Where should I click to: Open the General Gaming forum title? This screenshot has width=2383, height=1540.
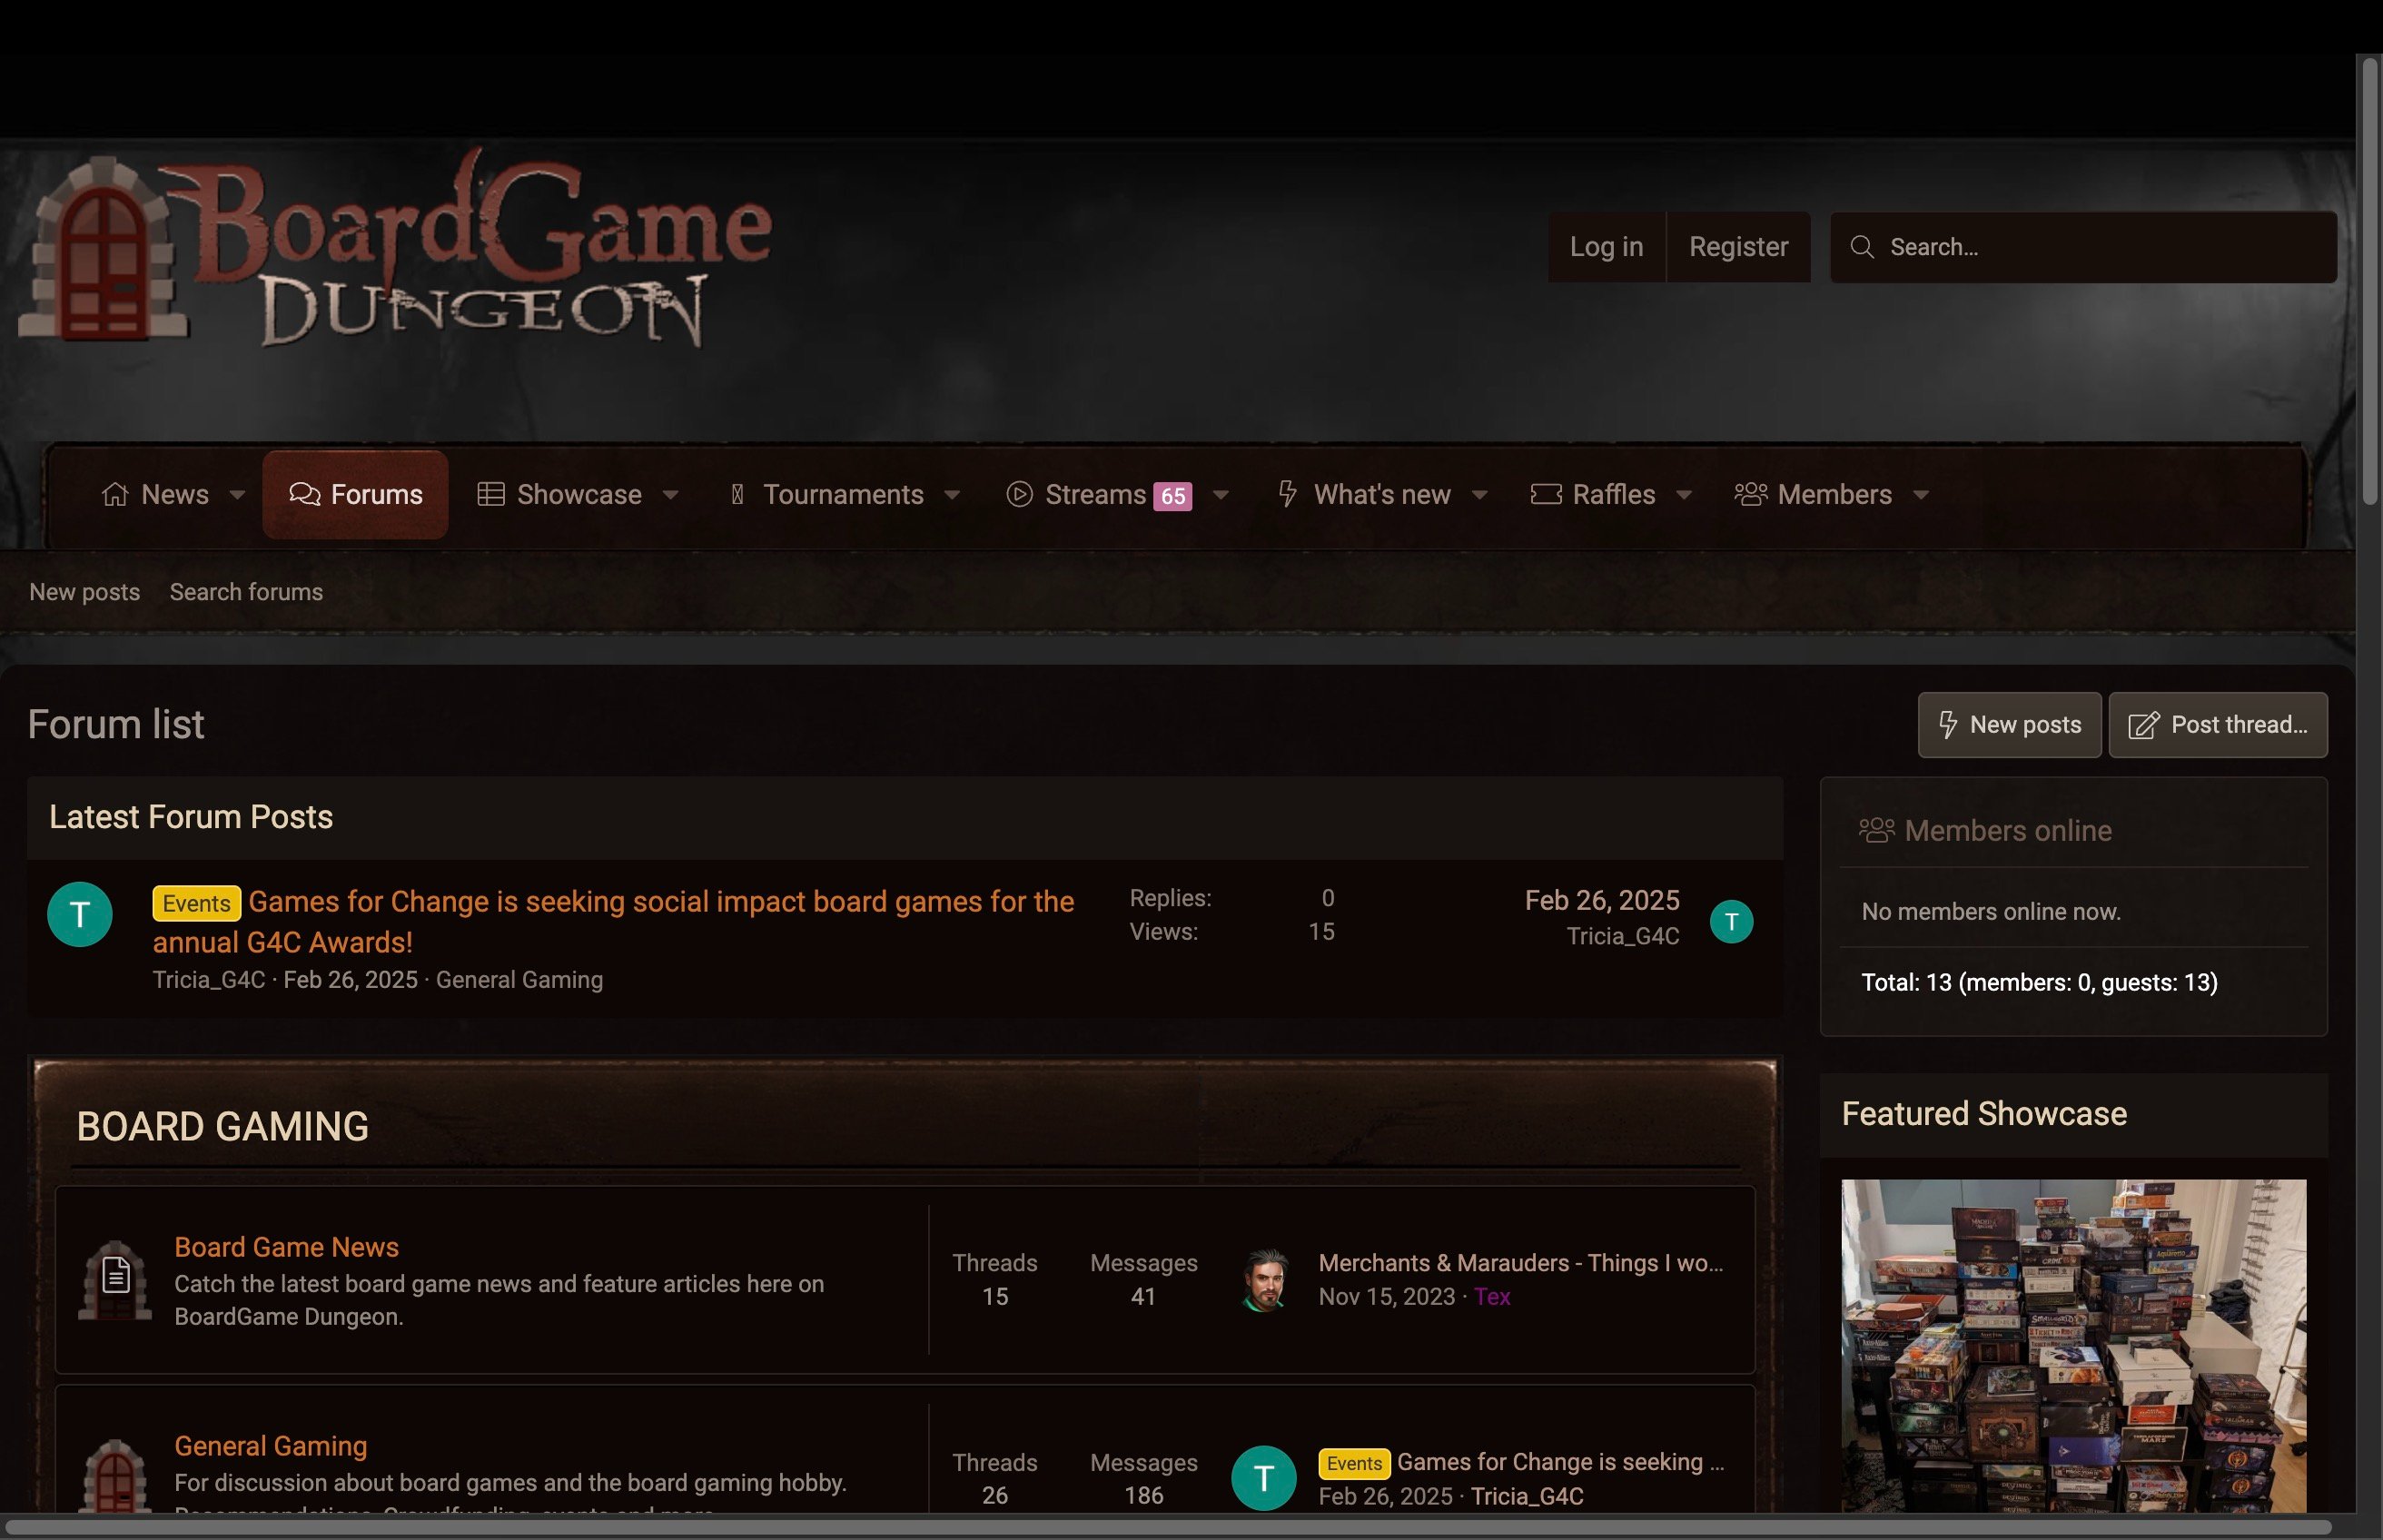click(271, 1446)
